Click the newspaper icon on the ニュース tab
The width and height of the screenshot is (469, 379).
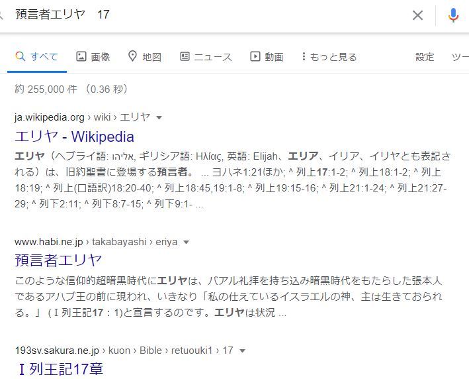(x=185, y=56)
